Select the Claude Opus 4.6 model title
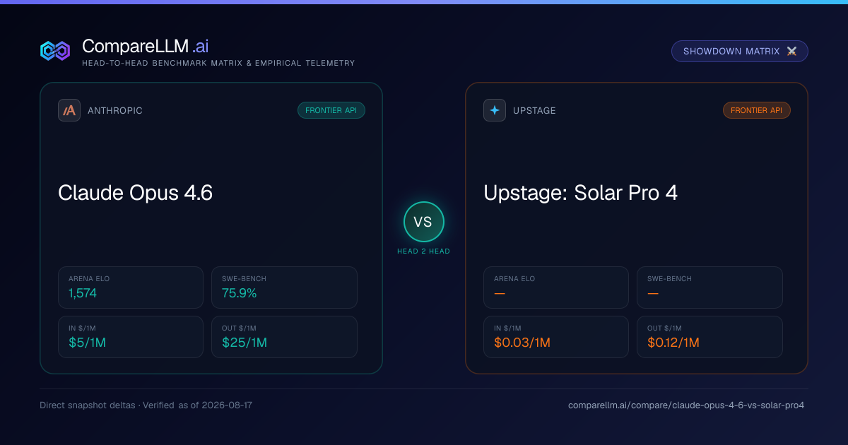Screen dimensions: 848x445 135,193
